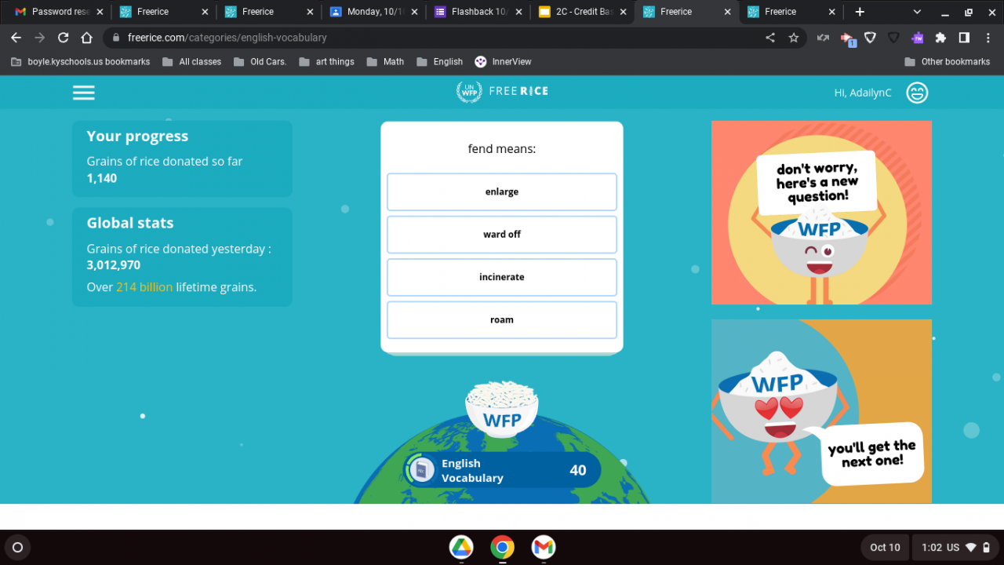Click the 1,140 grains donated count
1004x565 pixels.
pos(102,178)
